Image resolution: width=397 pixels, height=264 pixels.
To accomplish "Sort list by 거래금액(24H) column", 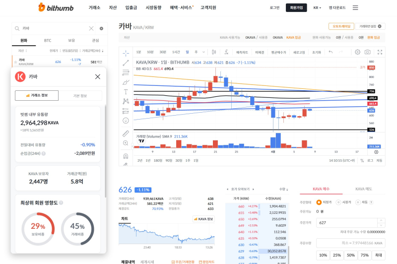I will click(x=93, y=51).
